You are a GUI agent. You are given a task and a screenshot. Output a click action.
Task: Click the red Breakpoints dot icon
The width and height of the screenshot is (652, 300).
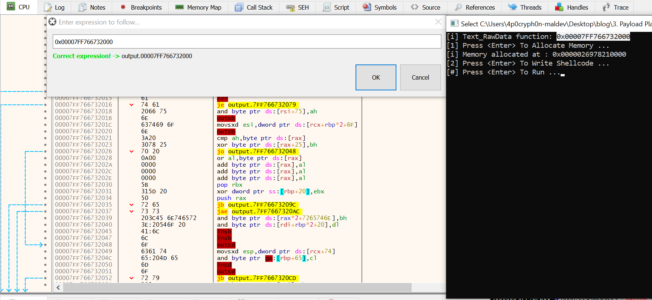coord(123,7)
